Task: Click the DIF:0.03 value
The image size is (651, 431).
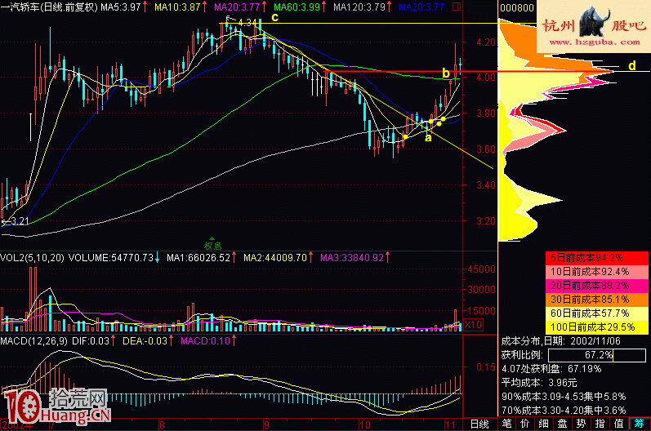Action: point(91,341)
